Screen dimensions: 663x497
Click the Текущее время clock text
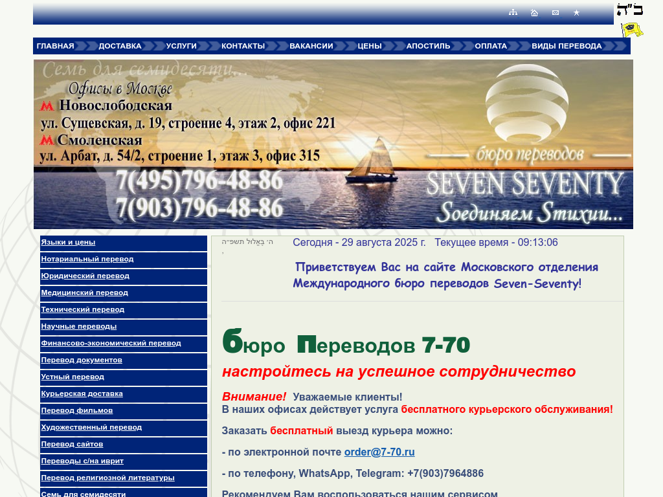496,243
